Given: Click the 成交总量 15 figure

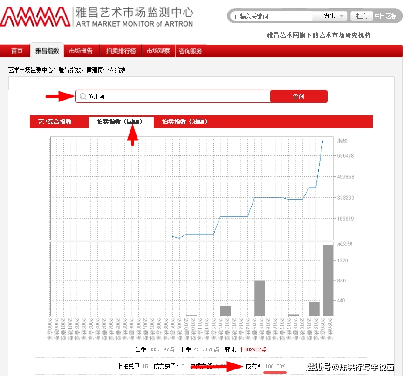Looking at the screenshot, I should pos(169,366).
